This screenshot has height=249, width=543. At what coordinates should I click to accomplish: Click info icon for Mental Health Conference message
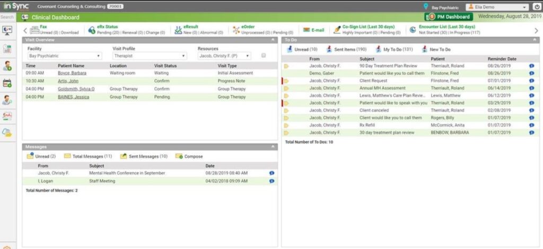[x=271, y=173]
